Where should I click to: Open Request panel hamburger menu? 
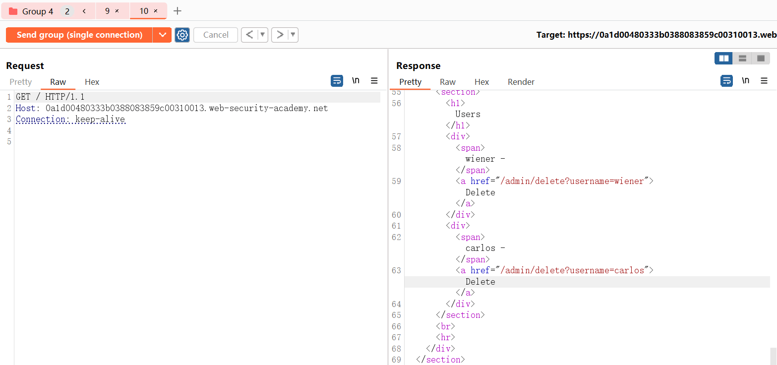[x=374, y=81]
